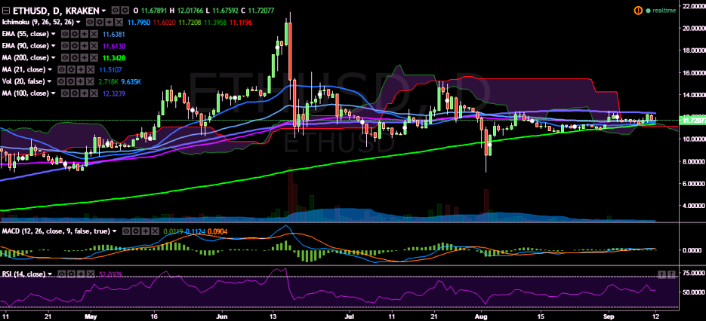Click the current price label 11.72077 on axis
This screenshot has height=321, width=706.
coord(692,121)
